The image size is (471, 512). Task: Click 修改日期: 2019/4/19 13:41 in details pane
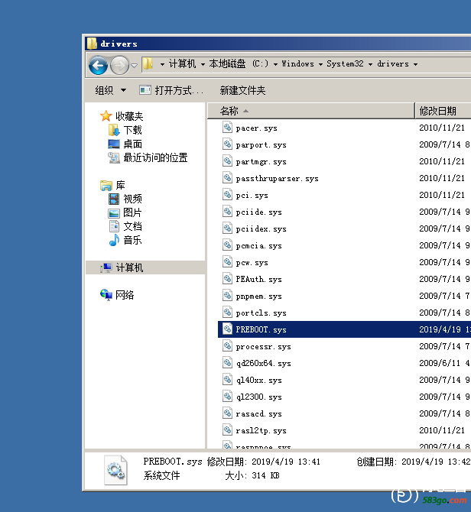(264, 462)
